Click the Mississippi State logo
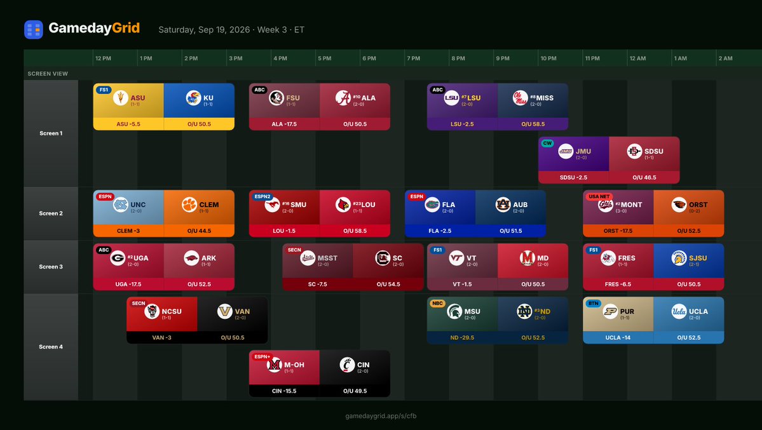The image size is (762, 430). (x=308, y=258)
